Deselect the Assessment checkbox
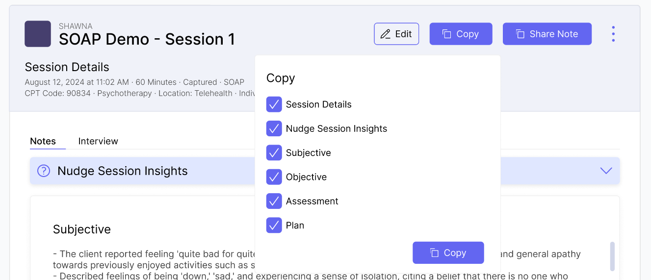 (x=274, y=201)
